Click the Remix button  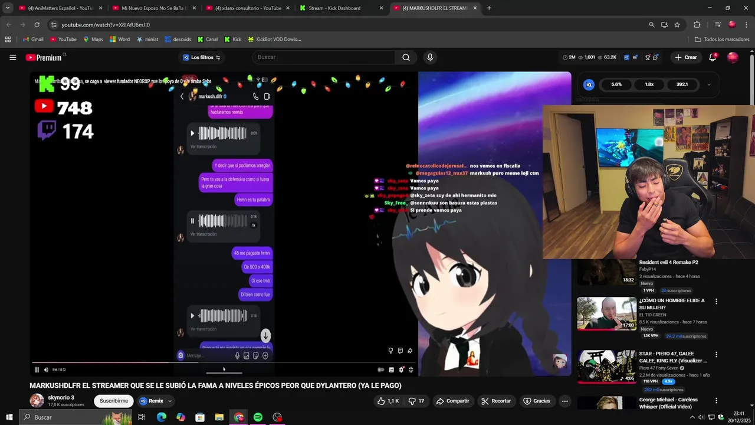[x=152, y=401]
